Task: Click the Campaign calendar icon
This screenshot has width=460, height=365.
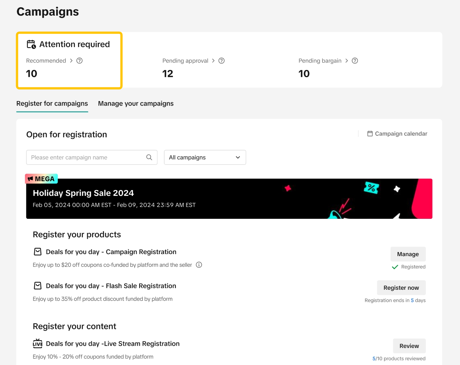Action: click(x=370, y=133)
